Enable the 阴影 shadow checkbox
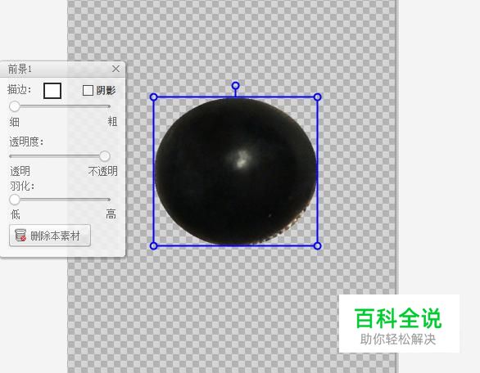Screen dimensions: 480x373 (88, 91)
